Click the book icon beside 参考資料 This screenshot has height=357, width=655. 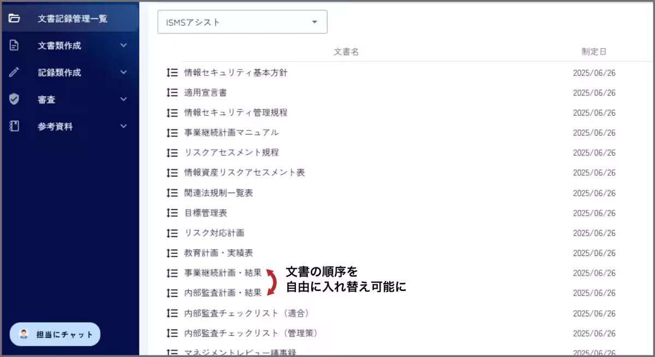point(13,126)
